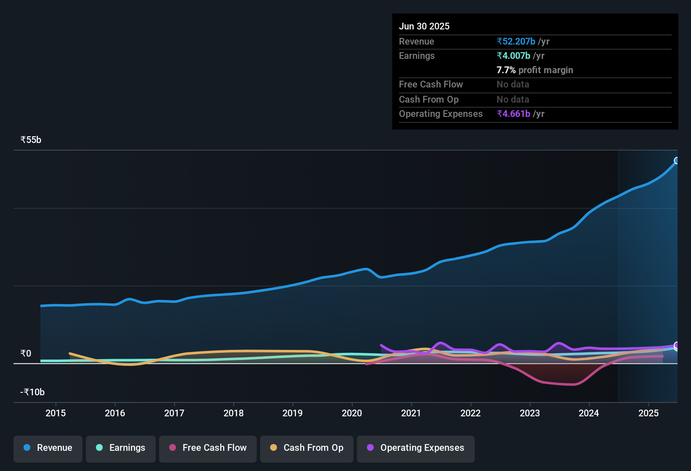Click the ₹4.661b Operating Expenses value
Screen dimensions: 691x471
(514, 114)
